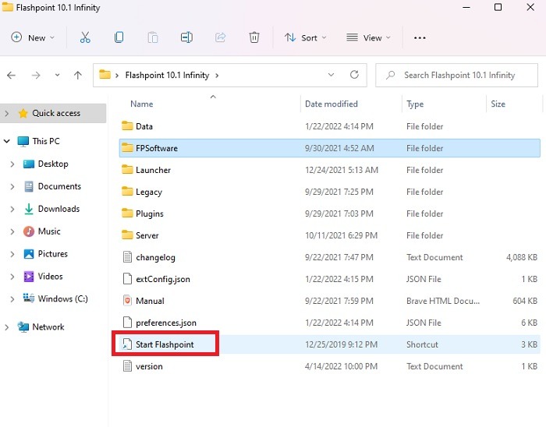Expand the Windows (C:) drive node
Image resolution: width=546 pixels, height=427 pixels.
tap(12, 298)
